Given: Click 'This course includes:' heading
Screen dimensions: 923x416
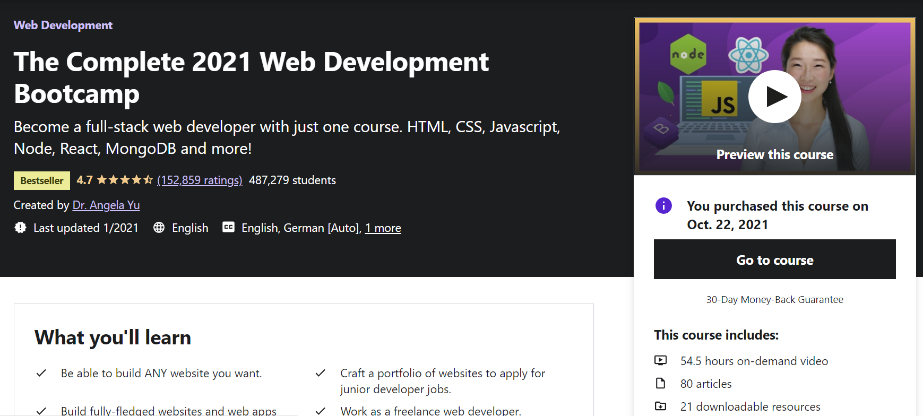Looking at the screenshot, I should pyautogui.click(x=716, y=335).
